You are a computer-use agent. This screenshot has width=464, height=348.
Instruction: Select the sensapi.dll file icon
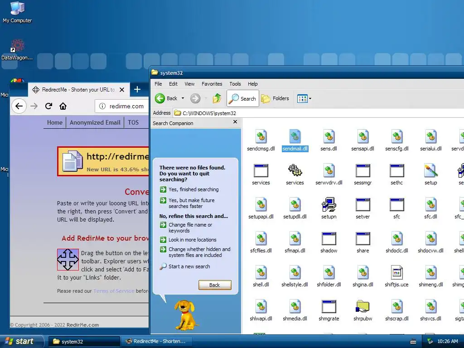coord(362,136)
